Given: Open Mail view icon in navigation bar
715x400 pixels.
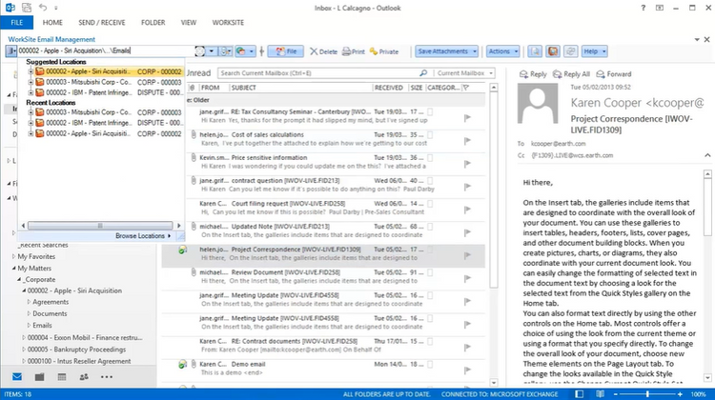Looking at the screenshot, I should click(17, 377).
